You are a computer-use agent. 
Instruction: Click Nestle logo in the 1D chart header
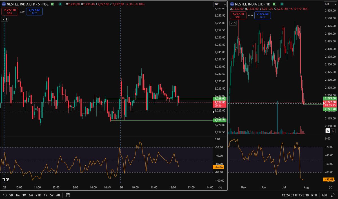(x=232, y=4)
